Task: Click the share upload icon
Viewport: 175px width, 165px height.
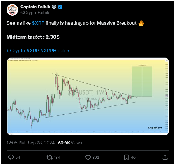Action: click(x=165, y=157)
